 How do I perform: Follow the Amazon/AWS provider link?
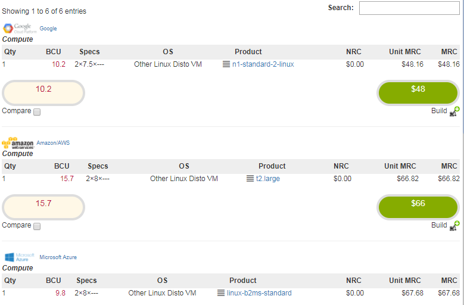point(53,143)
